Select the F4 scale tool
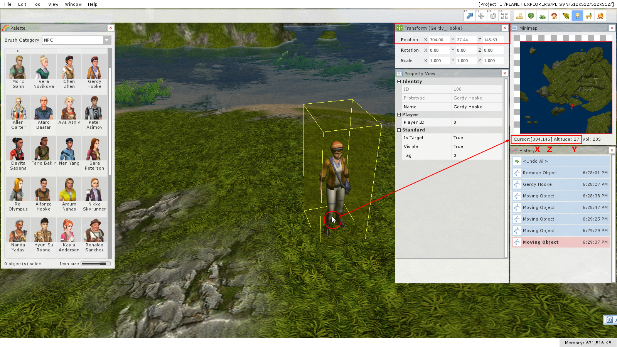617x347 pixels. tap(504, 16)
